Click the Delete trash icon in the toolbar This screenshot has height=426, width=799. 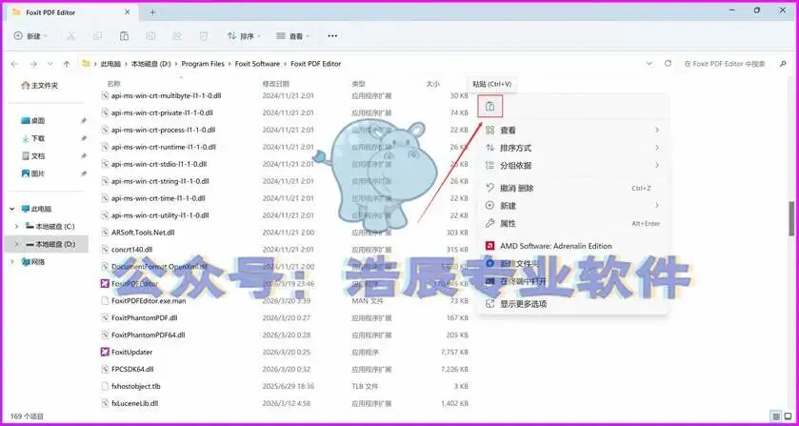click(x=203, y=36)
